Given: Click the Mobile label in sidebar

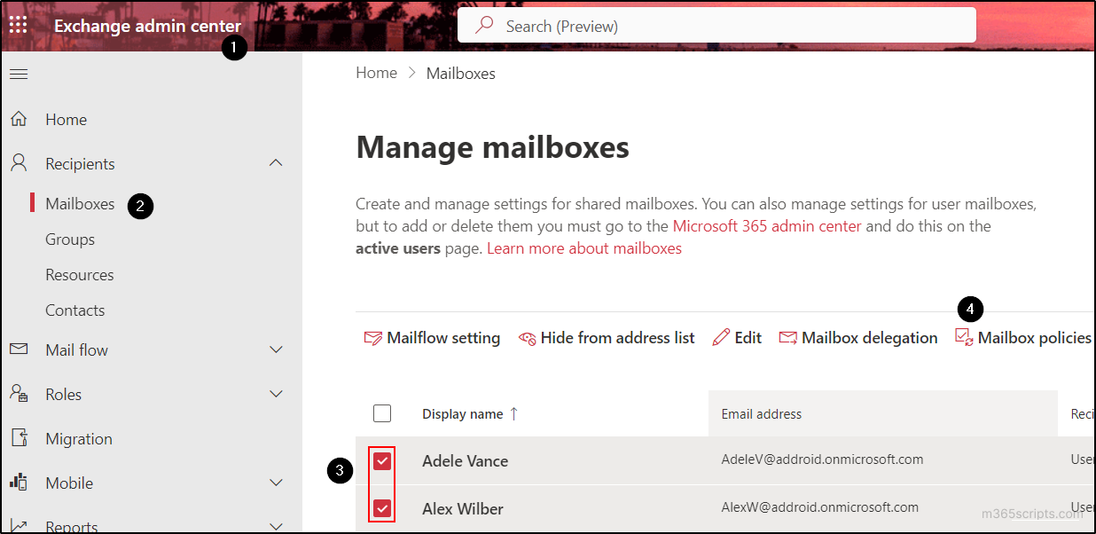Looking at the screenshot, I should coord(69,483).
